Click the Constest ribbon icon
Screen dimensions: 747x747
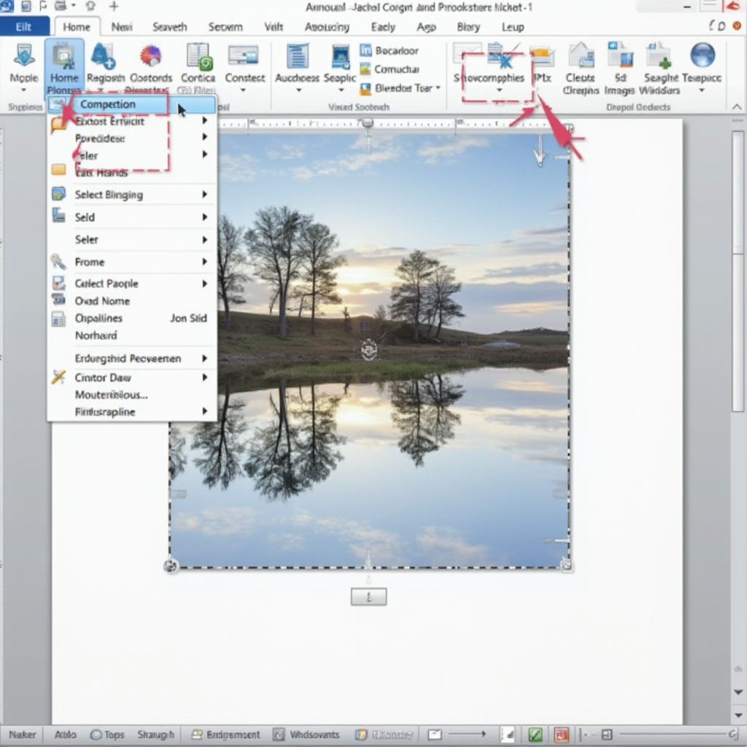pyautogui.click(x=244, y=57)
